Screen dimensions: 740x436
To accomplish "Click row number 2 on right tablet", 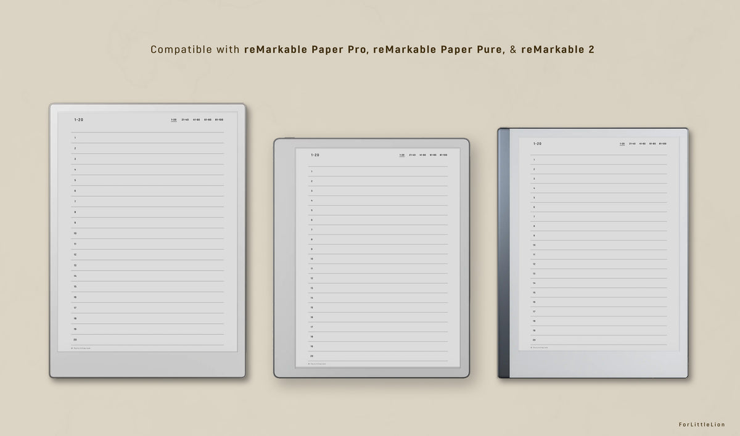I will point(534,169).
